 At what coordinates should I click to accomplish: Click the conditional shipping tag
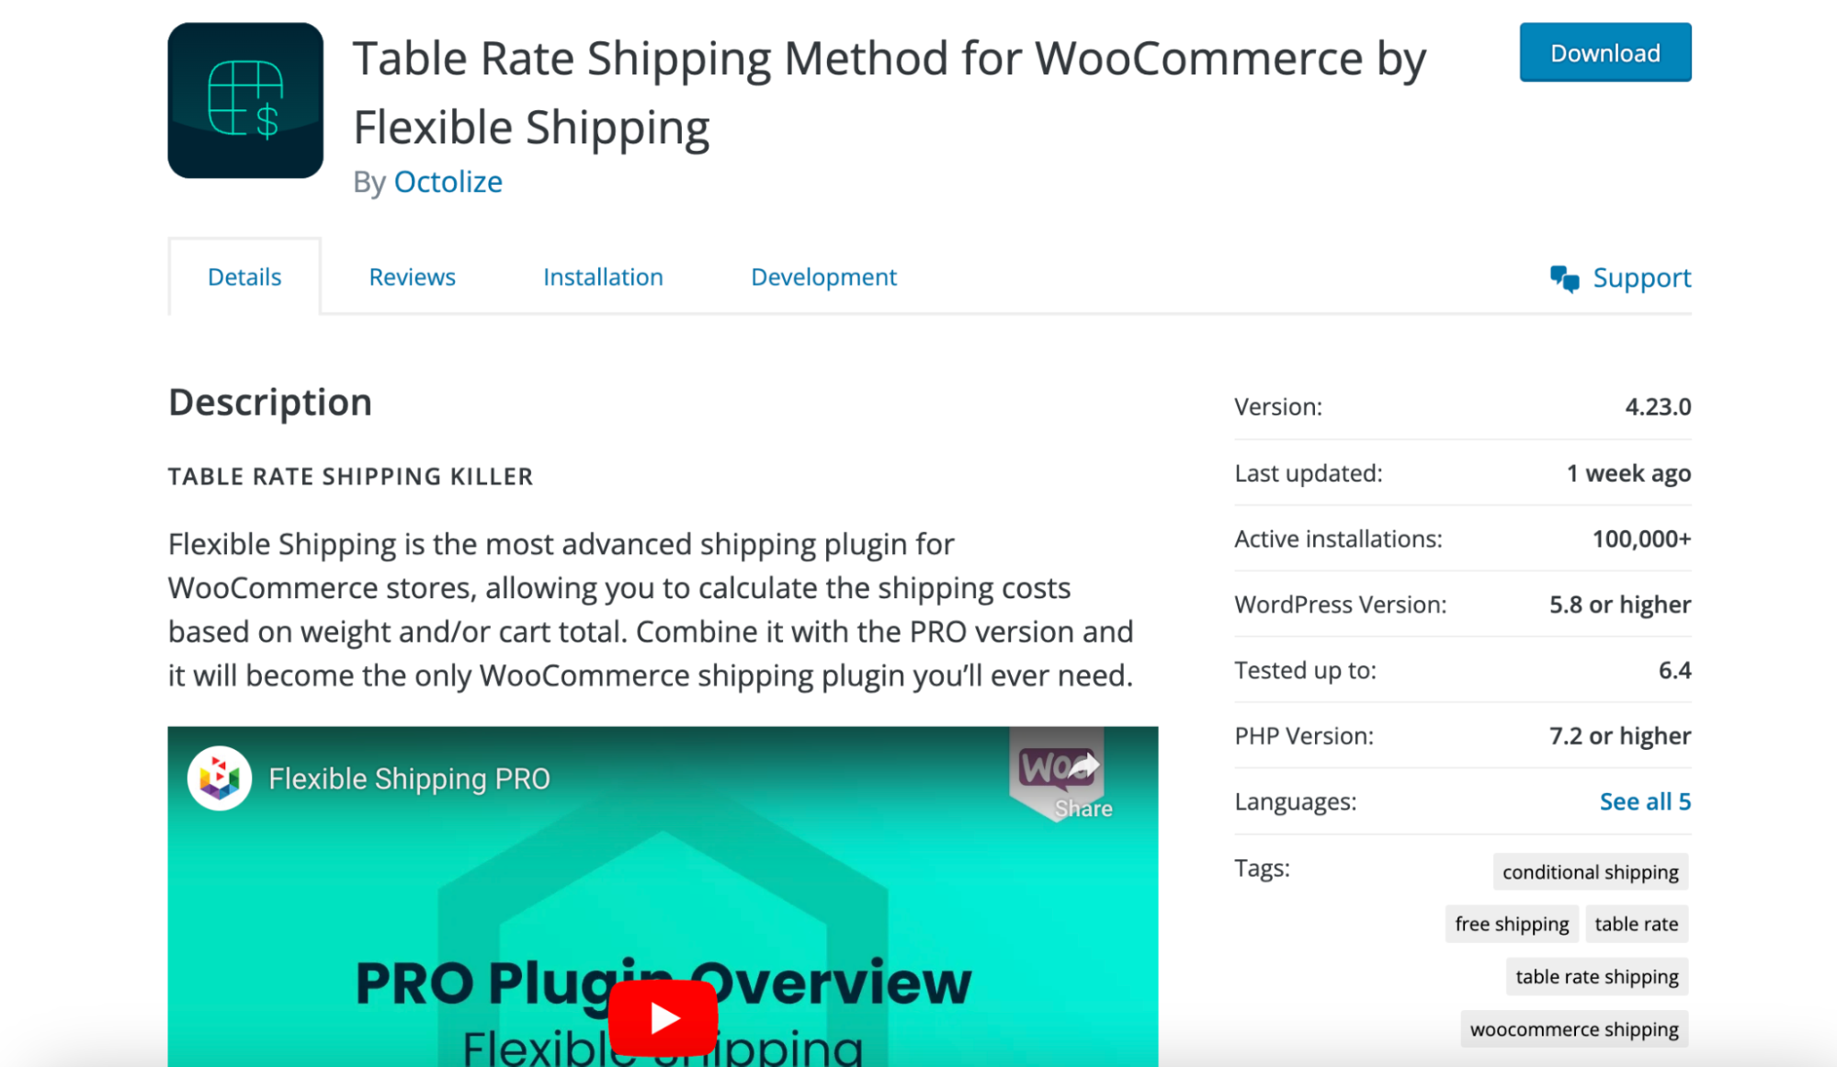tap(1591, 871)
